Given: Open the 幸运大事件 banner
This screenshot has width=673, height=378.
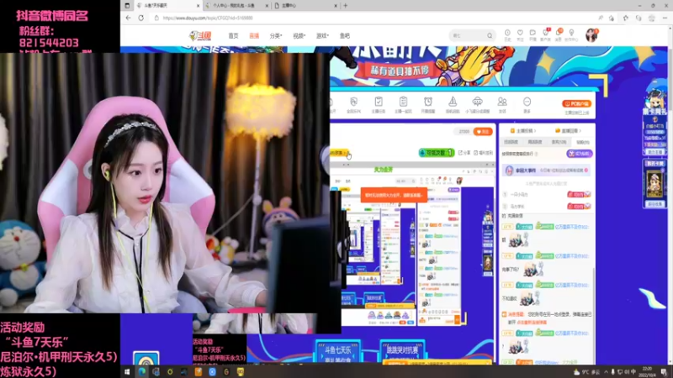Looking at the screenshot, I should click(547, 171).
